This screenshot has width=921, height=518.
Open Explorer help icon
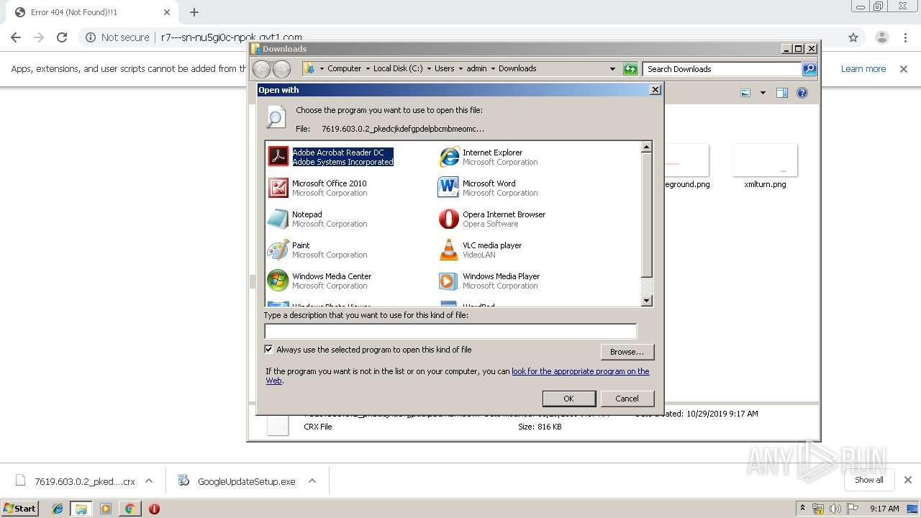(802, 93)
